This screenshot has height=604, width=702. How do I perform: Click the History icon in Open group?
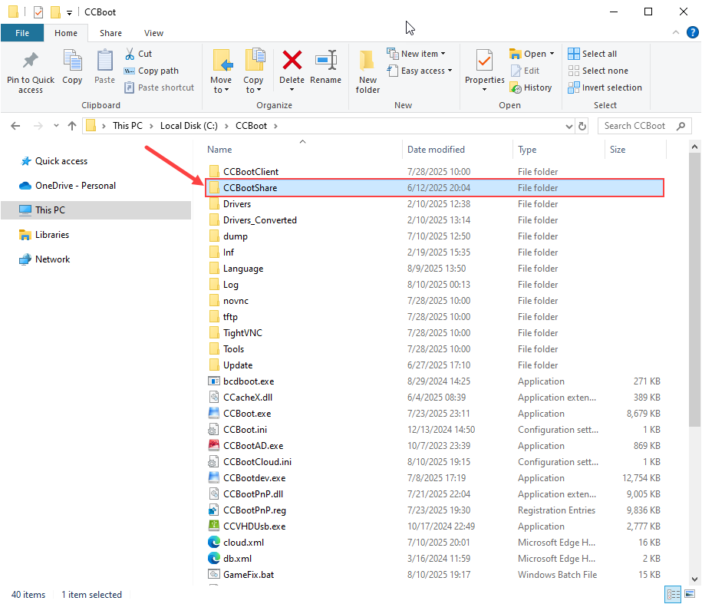(531, 87)
